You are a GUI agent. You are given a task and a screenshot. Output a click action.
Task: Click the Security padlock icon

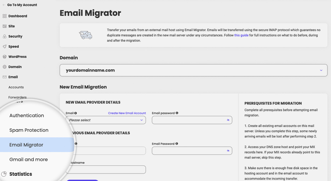coord(5,36)
